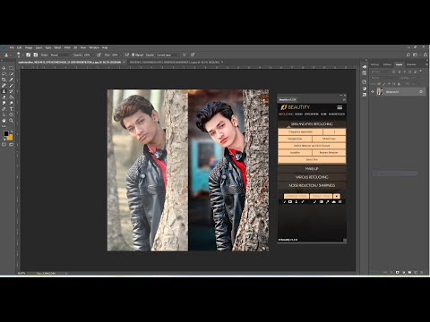The height and width of the screenshot is (322, 430).
Task: Select the Crop tool
Action: point(4,80)
